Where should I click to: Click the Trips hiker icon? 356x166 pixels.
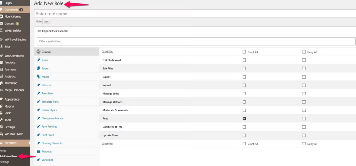(1, 46)
